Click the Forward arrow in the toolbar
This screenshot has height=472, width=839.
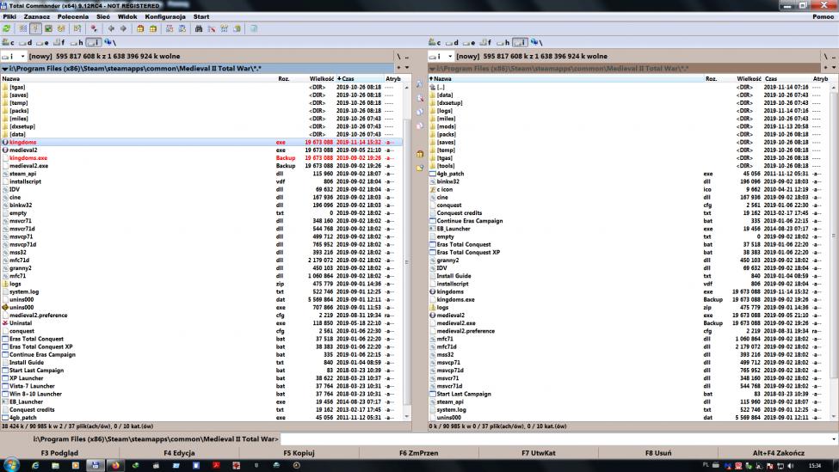(123, 28)
